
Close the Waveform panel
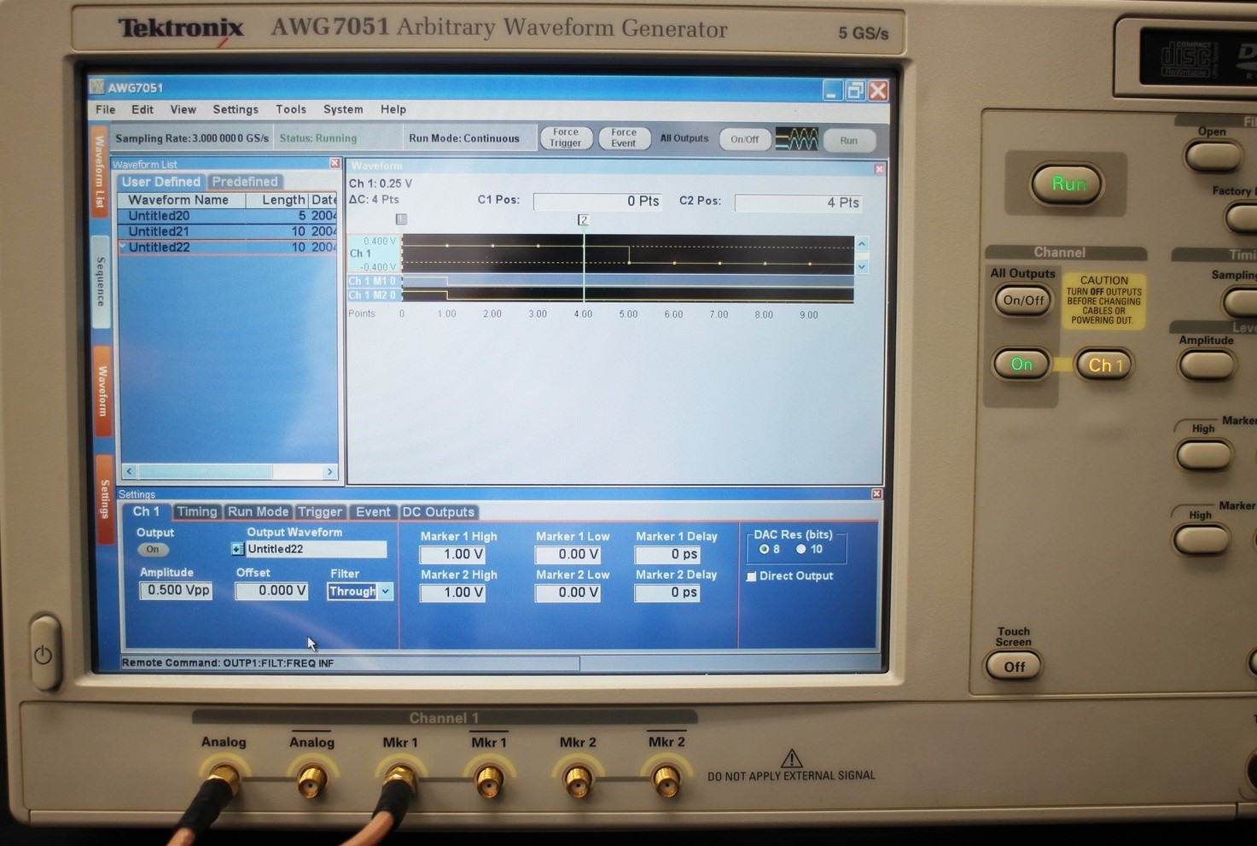click(879, 169)
